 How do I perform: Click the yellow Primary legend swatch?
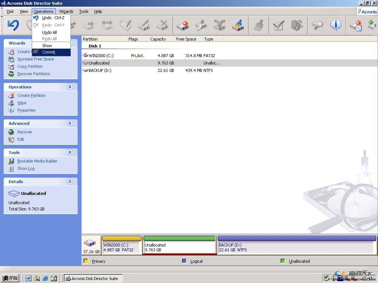tap(86, 261)
